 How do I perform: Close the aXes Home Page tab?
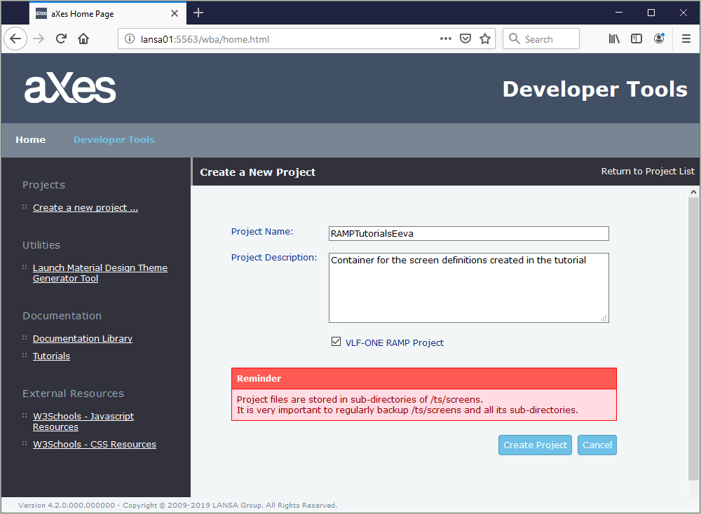click(x=175, y=13)
